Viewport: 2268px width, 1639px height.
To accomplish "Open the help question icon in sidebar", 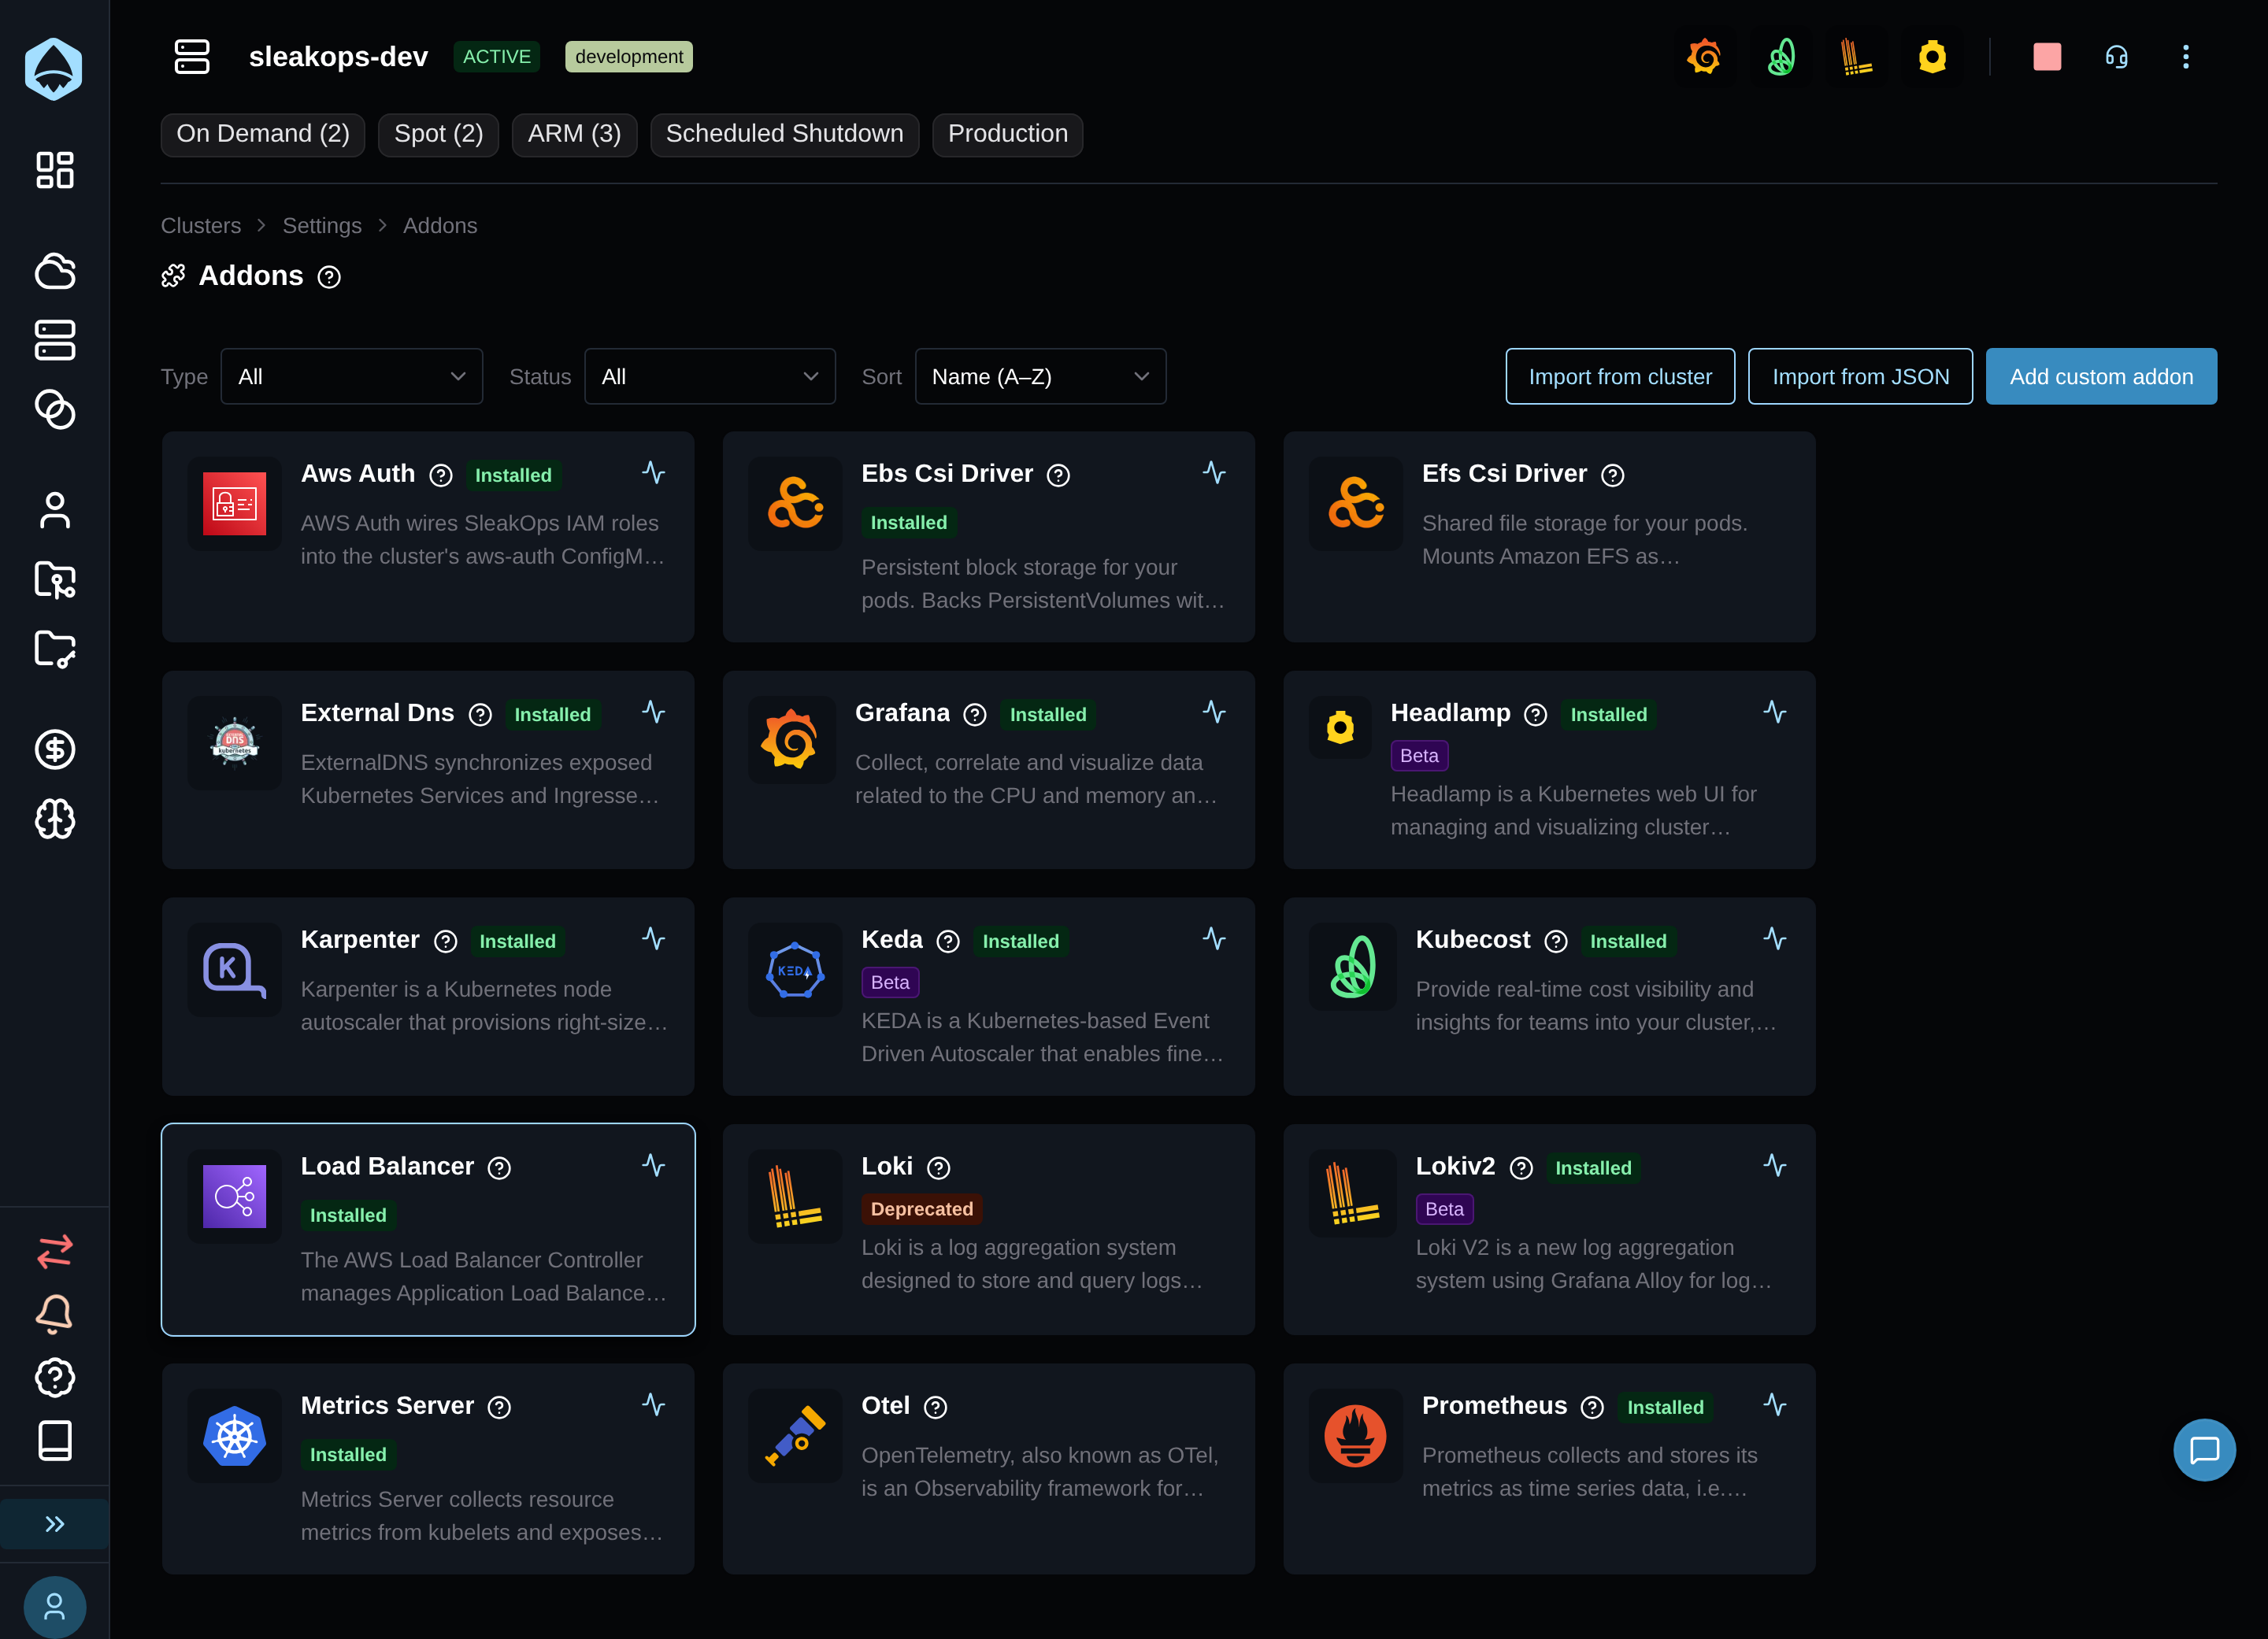I will [x=55, y=1378].
